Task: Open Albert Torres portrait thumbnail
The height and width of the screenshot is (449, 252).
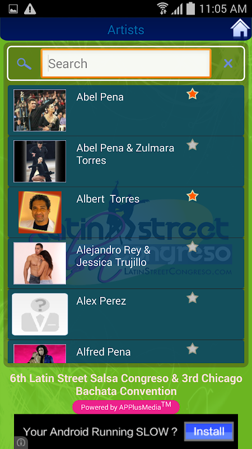Action: (x=40, y=212)
